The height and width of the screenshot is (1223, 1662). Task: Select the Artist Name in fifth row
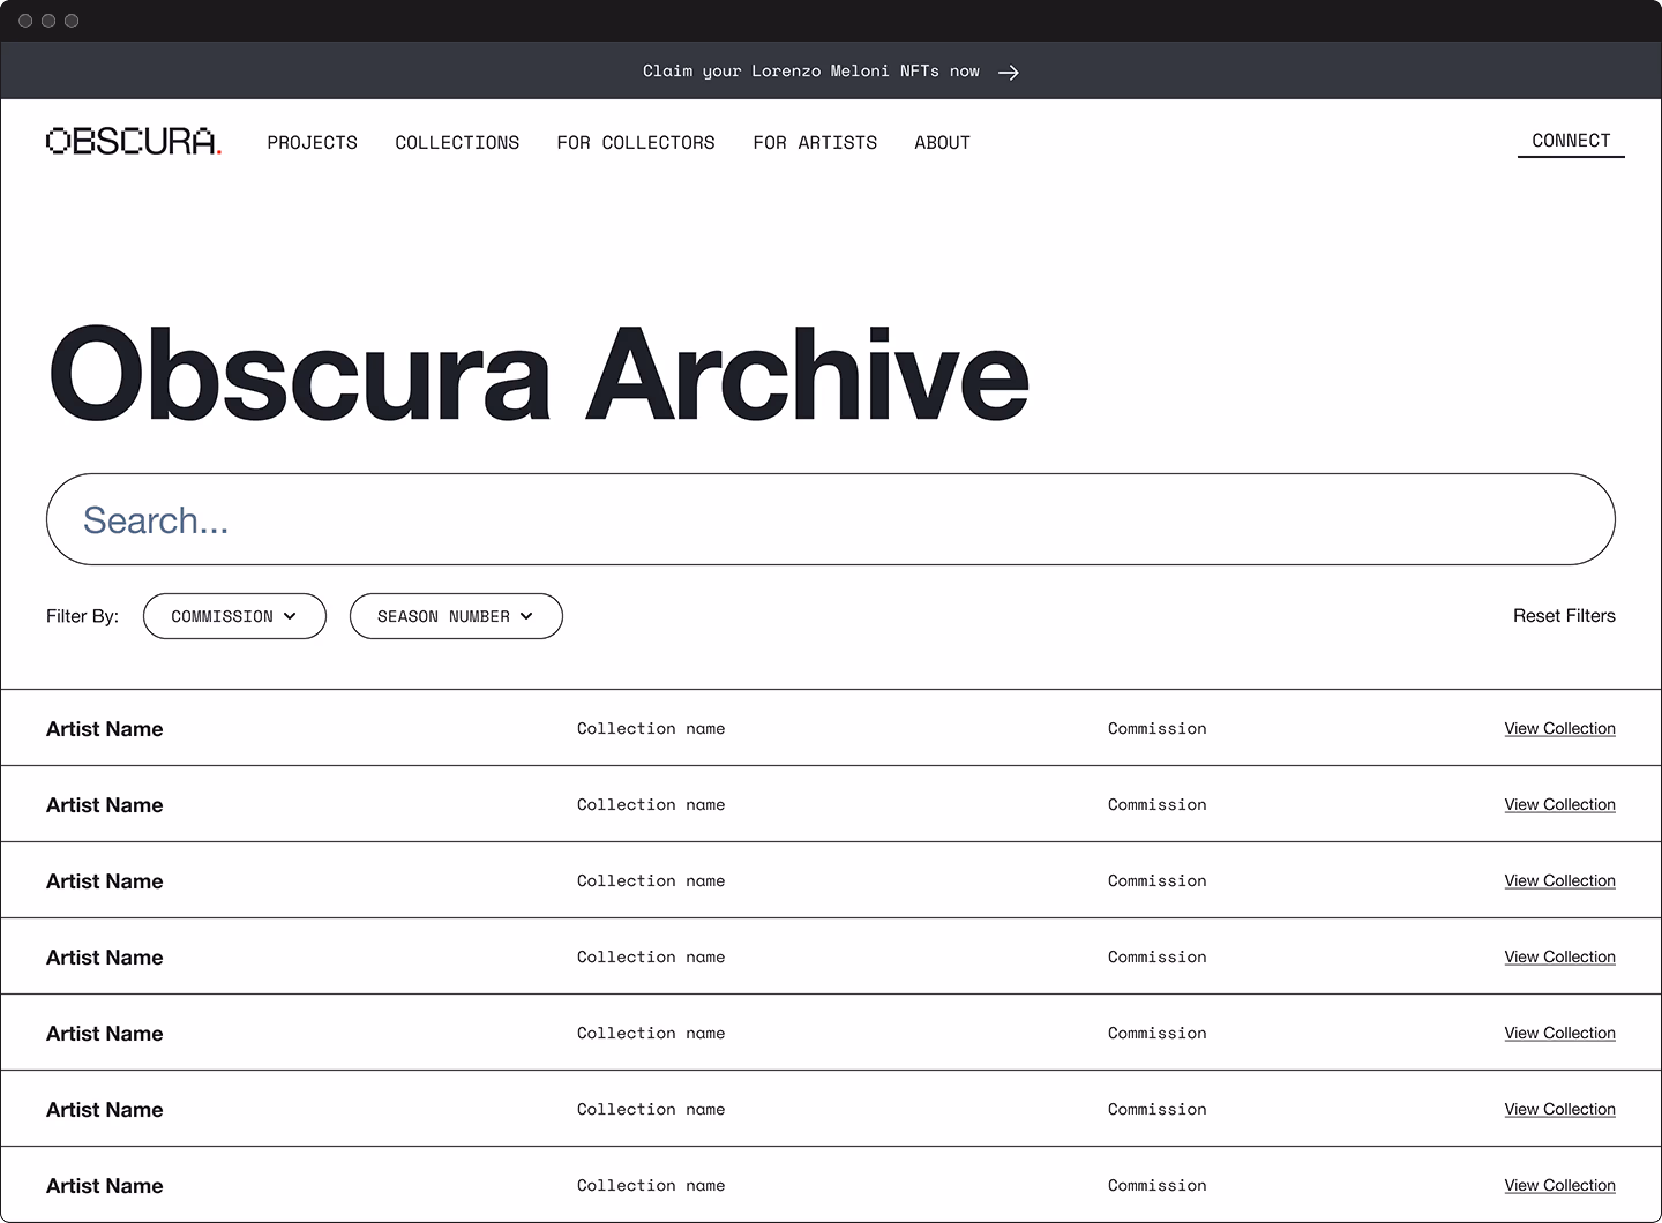[104, 1033]
